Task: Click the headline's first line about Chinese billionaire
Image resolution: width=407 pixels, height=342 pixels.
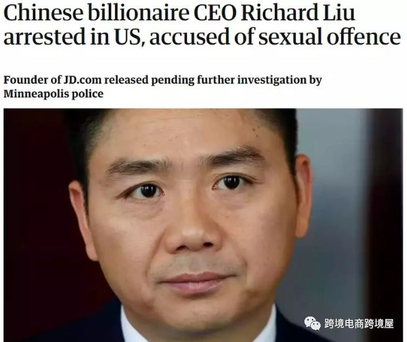Action: (x=179, y=12)
